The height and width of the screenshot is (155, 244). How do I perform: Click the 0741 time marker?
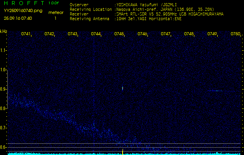pos(26,34)
